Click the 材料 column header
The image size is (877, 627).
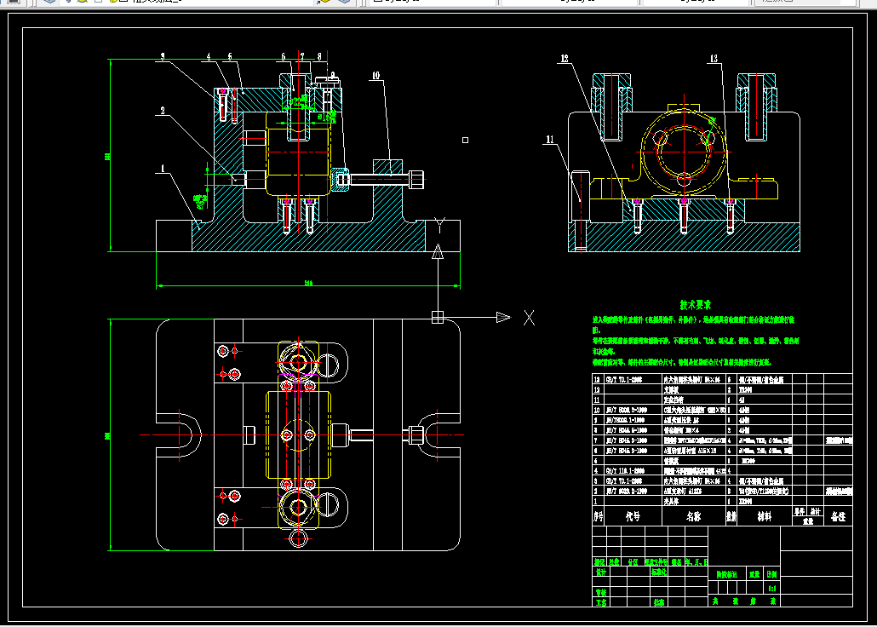(765, 517)
